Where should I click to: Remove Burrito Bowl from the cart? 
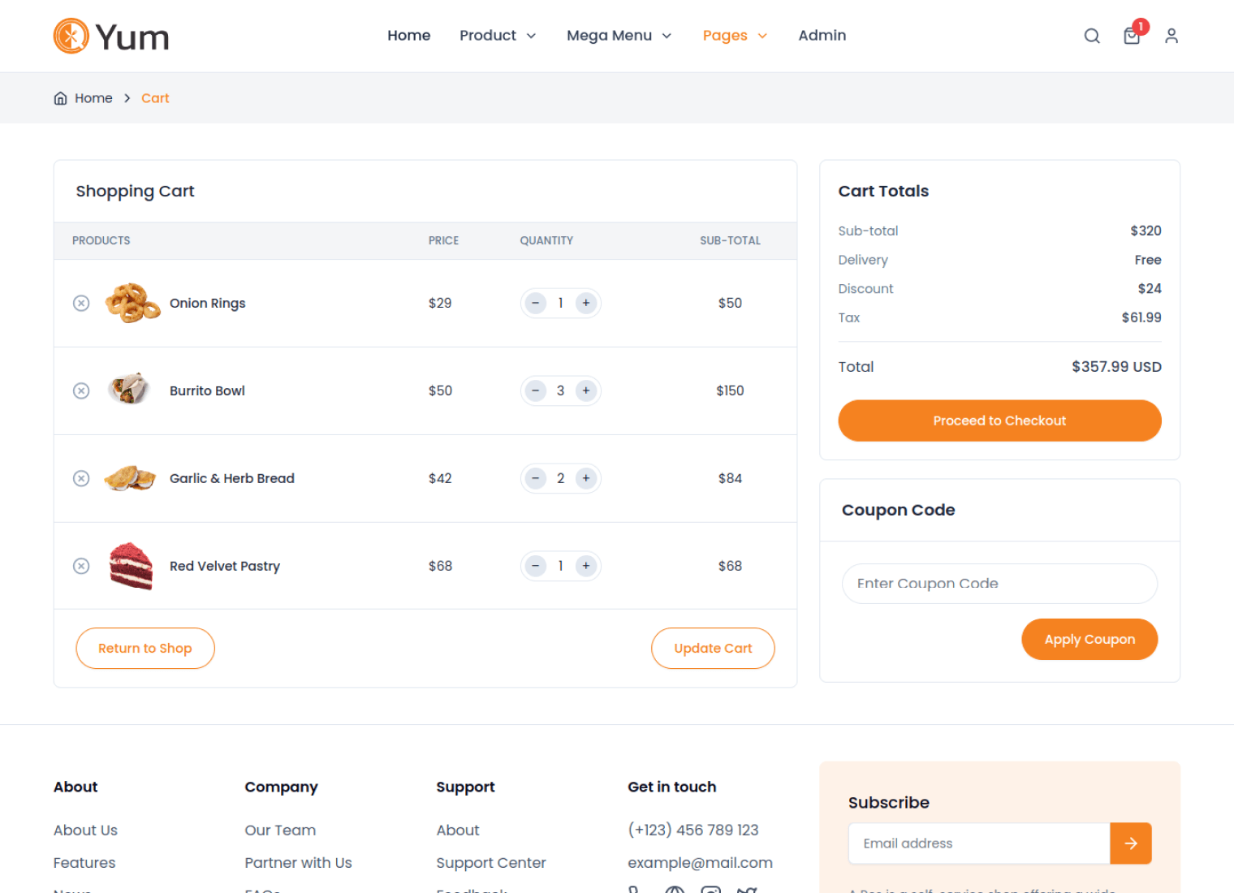[x=81, y=390]
